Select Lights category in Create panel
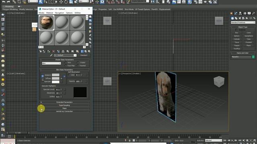The height and width of the screenshot is (144, 257). 240,18
